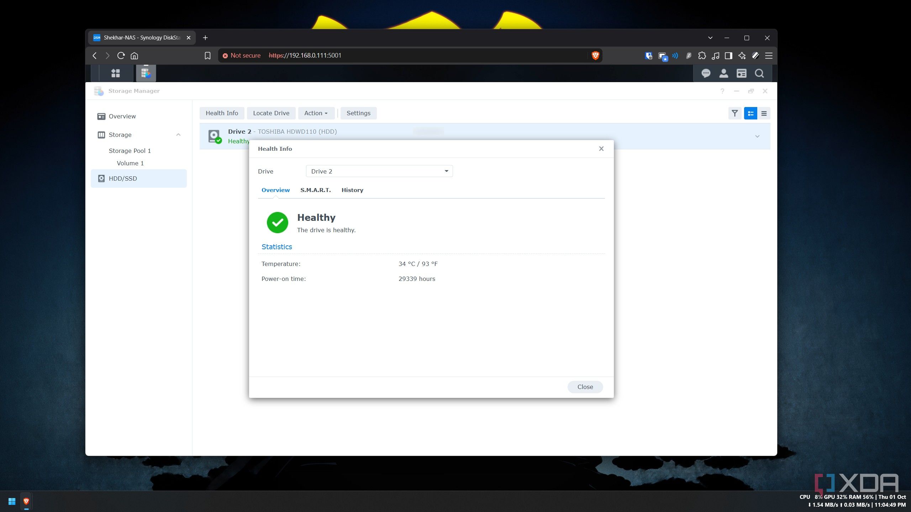This screenshot has height=512, width=911.
Task: Open DSM notifications chat bubble icon
Action: coord(706,73)
